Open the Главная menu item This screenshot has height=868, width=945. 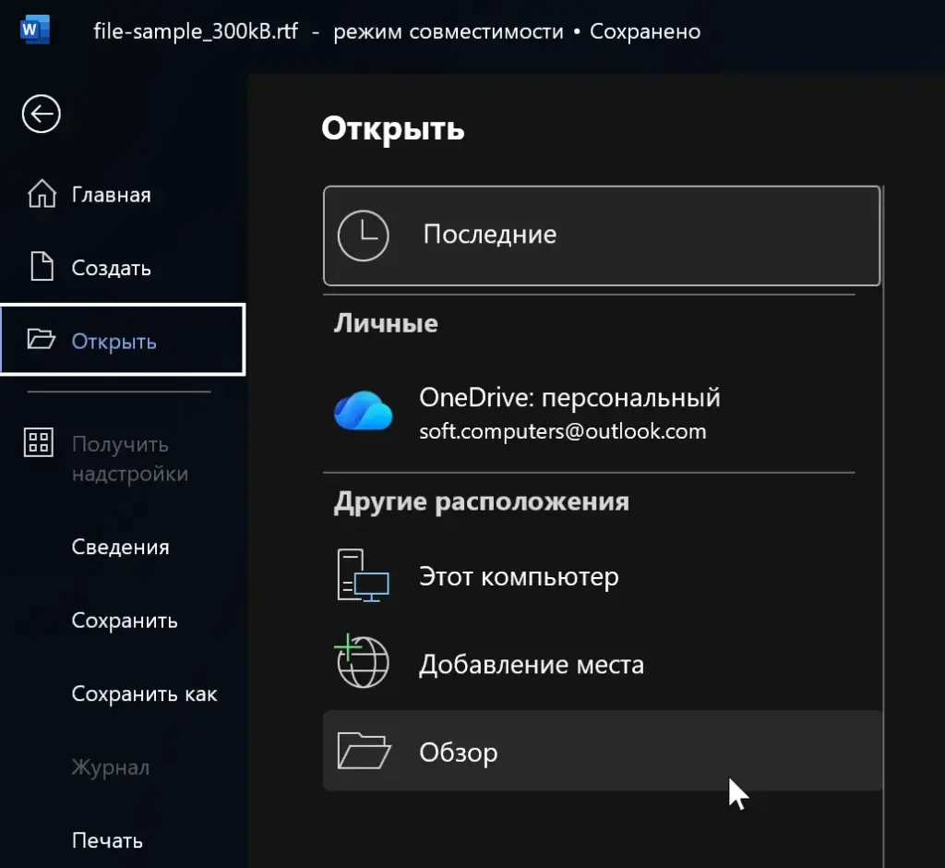point(123,194)
